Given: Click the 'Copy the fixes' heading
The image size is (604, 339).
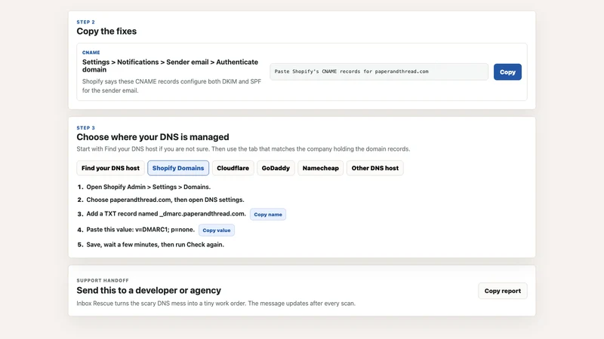Looking at the screenshot, I should point(106,31).
